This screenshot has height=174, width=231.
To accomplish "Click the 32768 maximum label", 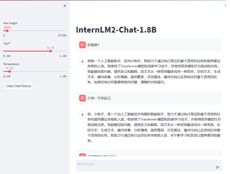I will [62, 35].
